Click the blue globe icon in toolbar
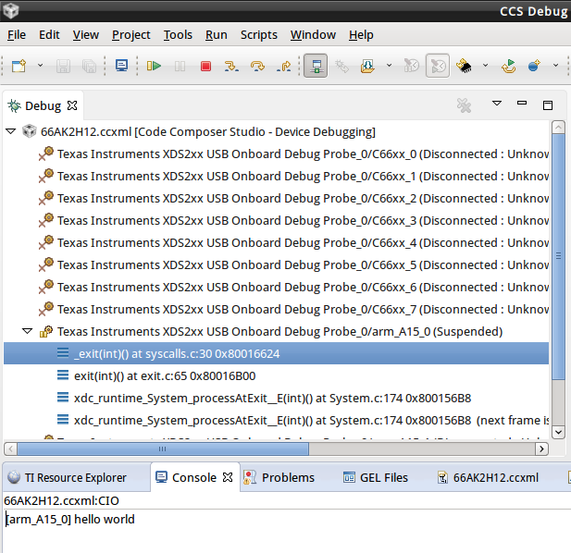 click(x=534, y=66)
